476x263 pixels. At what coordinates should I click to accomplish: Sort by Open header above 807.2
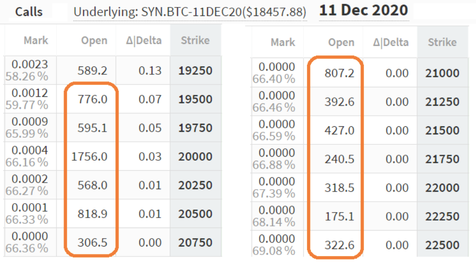pos(341,43)
